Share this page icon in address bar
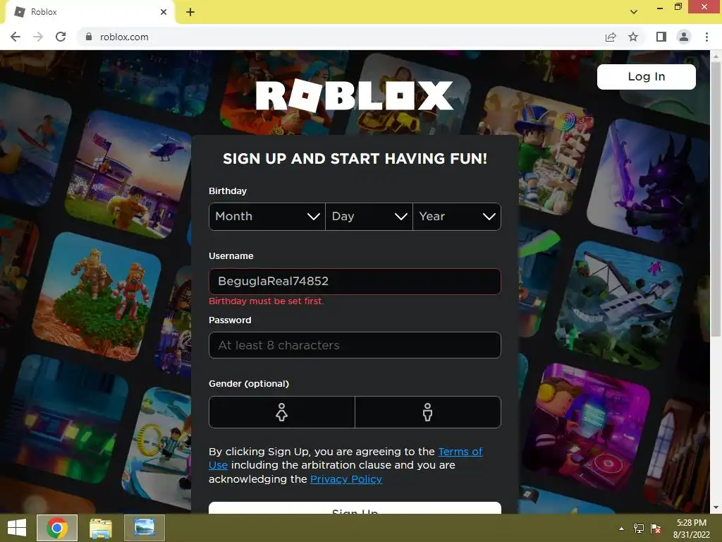Screen dimensions: 722x542 [611, 37]
